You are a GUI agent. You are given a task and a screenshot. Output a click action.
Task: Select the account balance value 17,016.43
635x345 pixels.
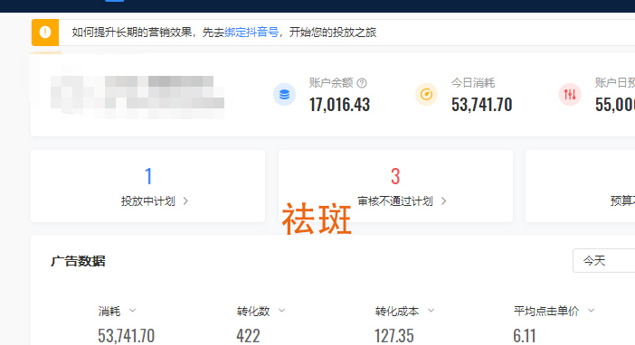click(x=340, y=105)
